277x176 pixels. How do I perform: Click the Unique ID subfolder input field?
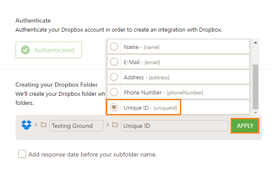pyautogui.click(x=174, y=126)
